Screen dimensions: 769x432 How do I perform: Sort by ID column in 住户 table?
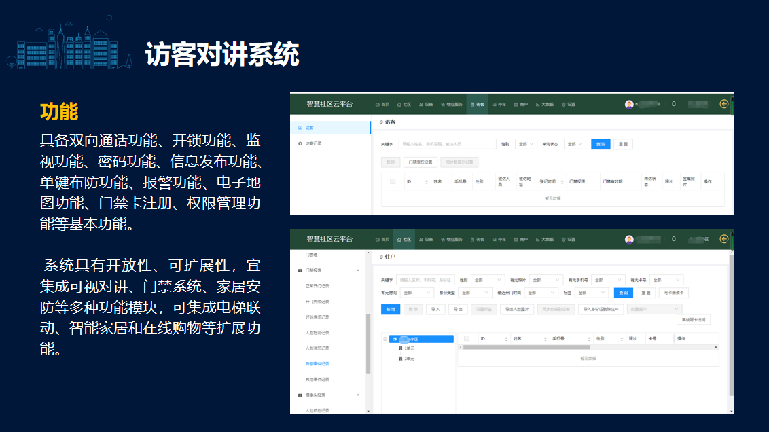pos(506,339)
